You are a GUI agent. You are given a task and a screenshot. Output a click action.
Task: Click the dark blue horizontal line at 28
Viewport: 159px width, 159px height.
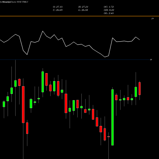pyautogui.click(x=75, y=60)
